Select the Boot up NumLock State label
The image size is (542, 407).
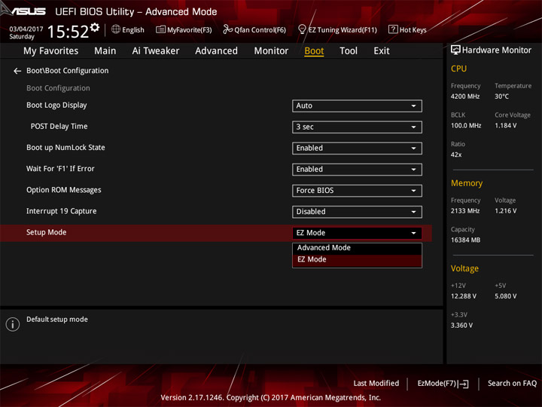click(65, 148)
